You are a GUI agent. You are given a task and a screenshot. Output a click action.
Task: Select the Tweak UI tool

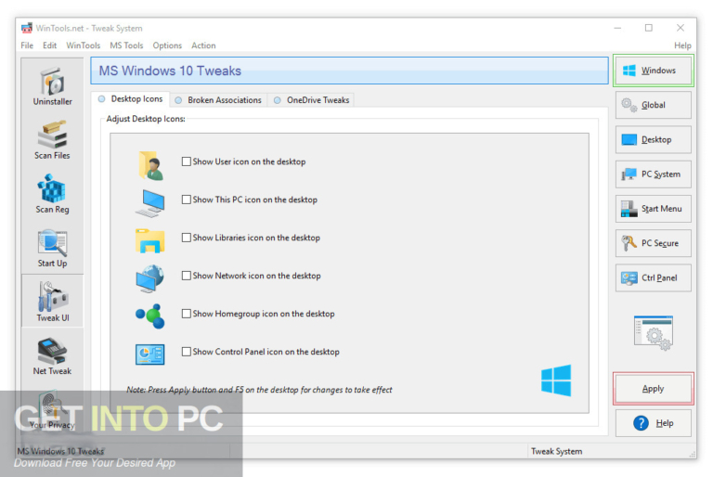pyautogui.click(x=52, y=301)
